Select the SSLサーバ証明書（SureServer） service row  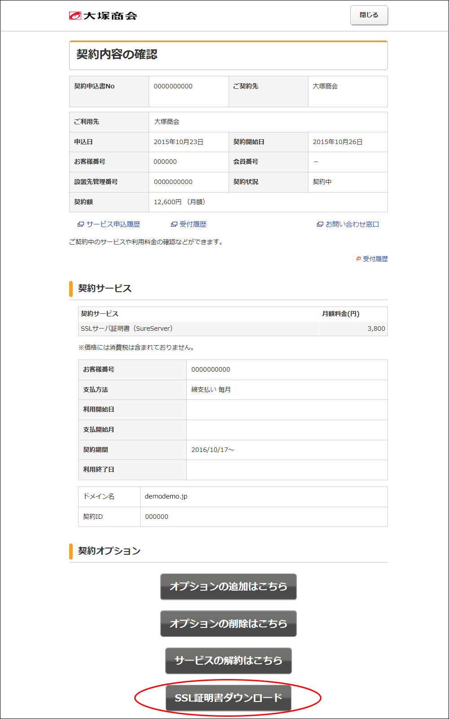(x=233, y=329)
